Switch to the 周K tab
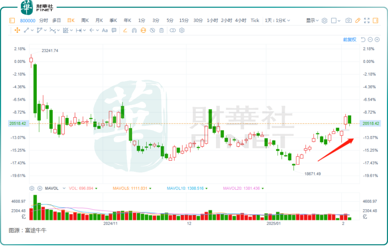This screenshot has height=252, width=388. coord(85,21)
